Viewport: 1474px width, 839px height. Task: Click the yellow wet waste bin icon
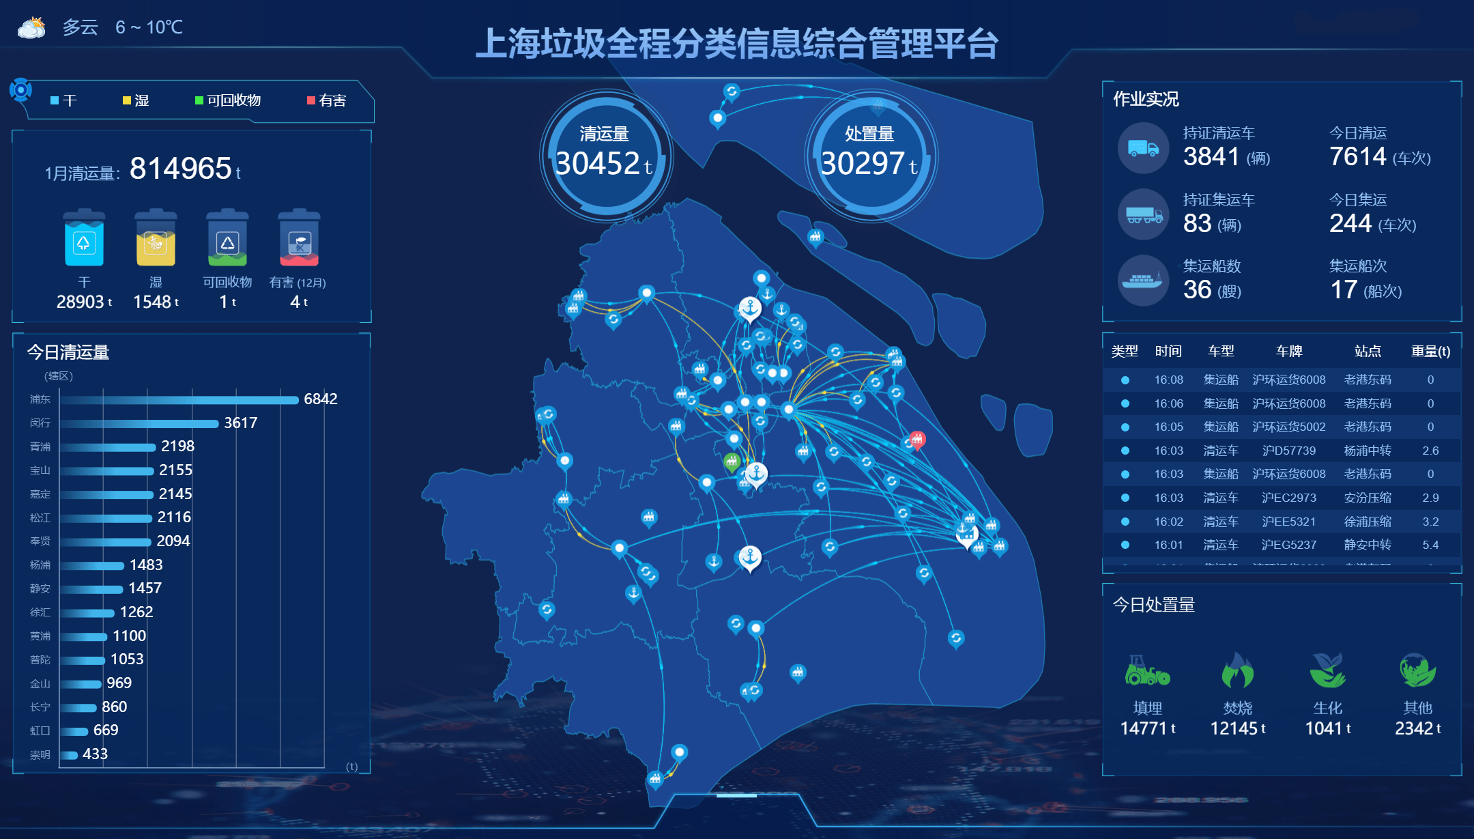click(156, 238)
